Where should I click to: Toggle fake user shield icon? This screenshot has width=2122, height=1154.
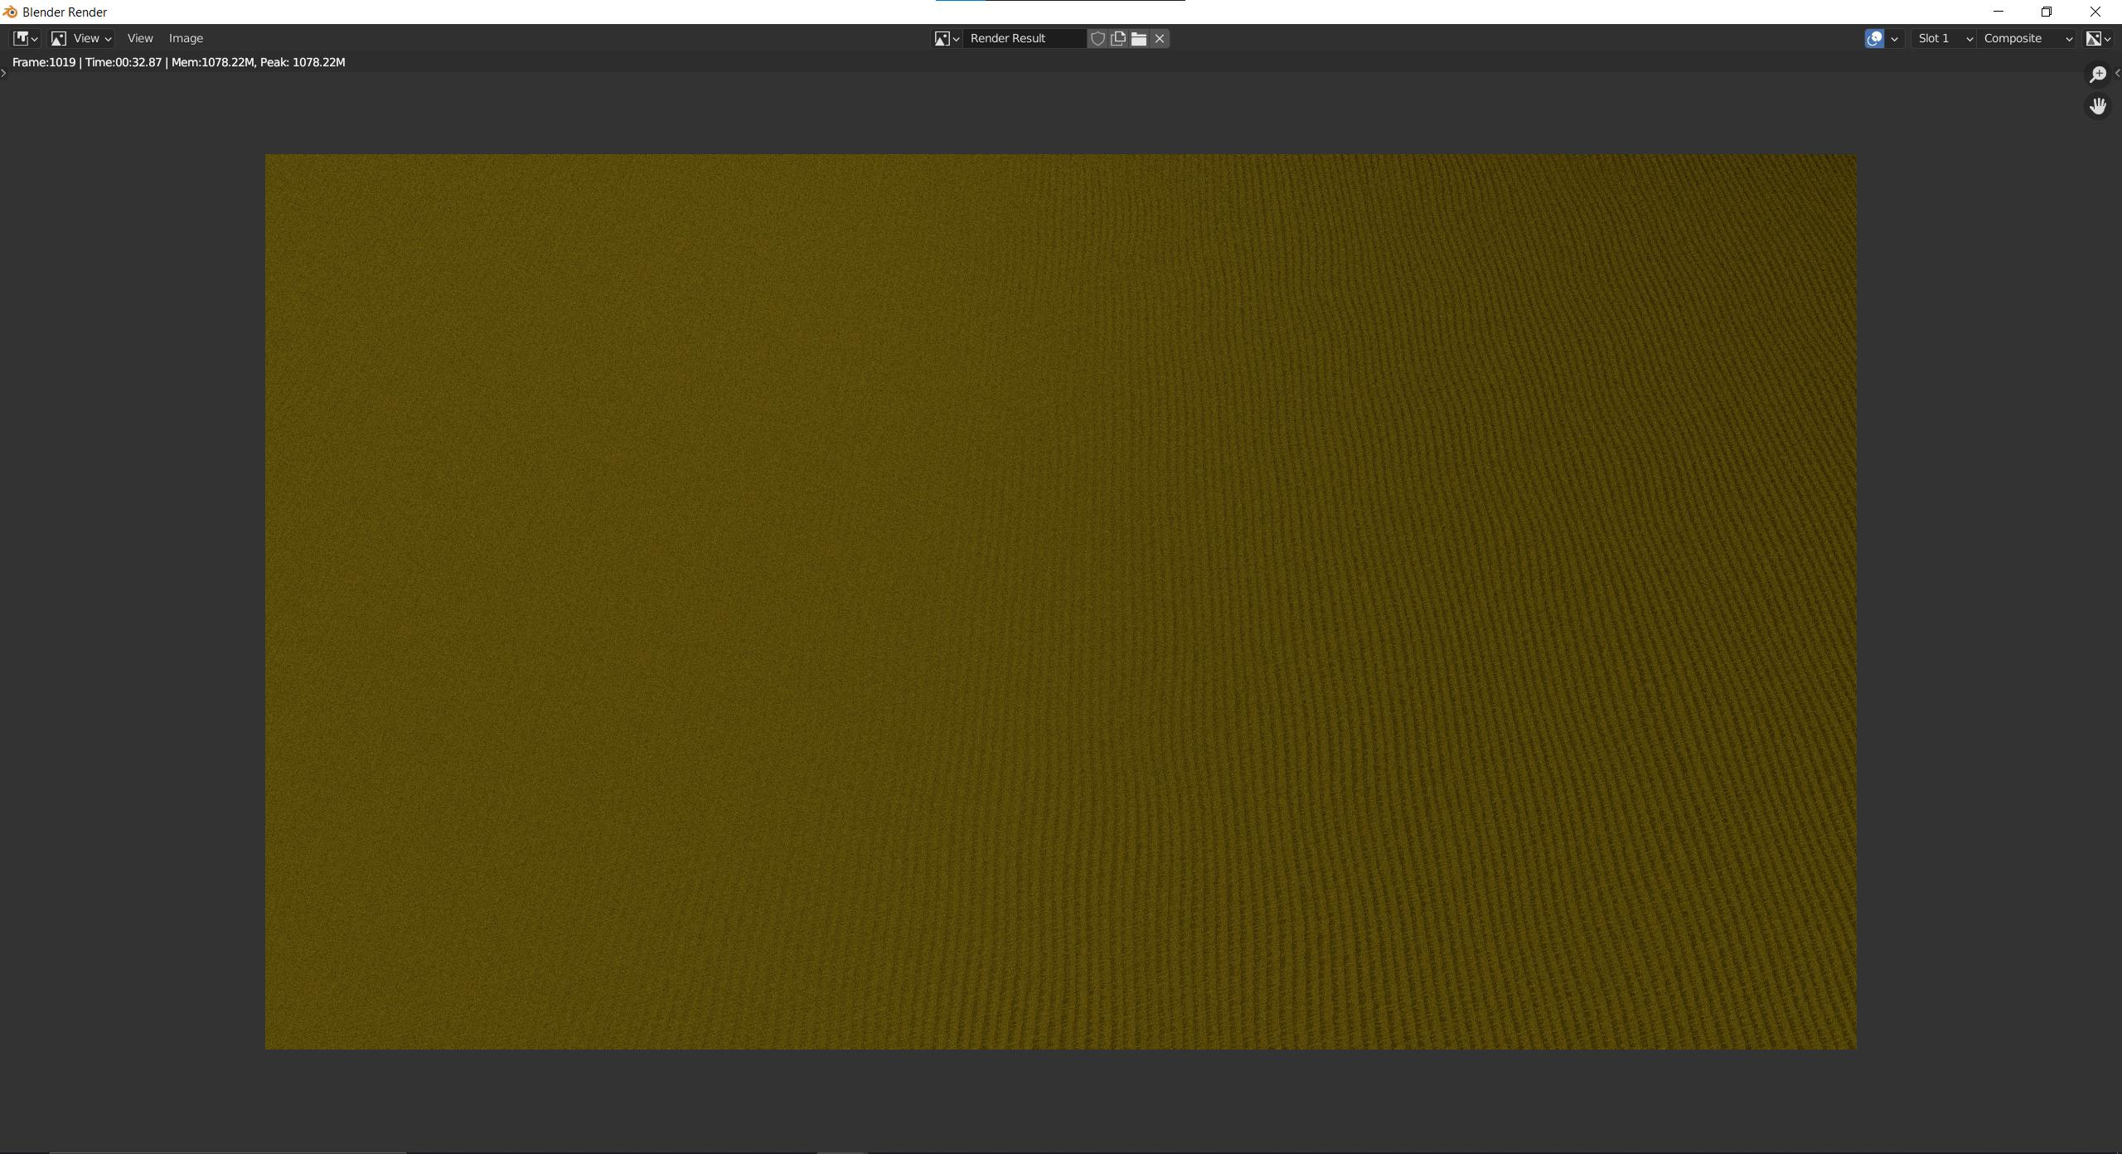coord(1097,38)
